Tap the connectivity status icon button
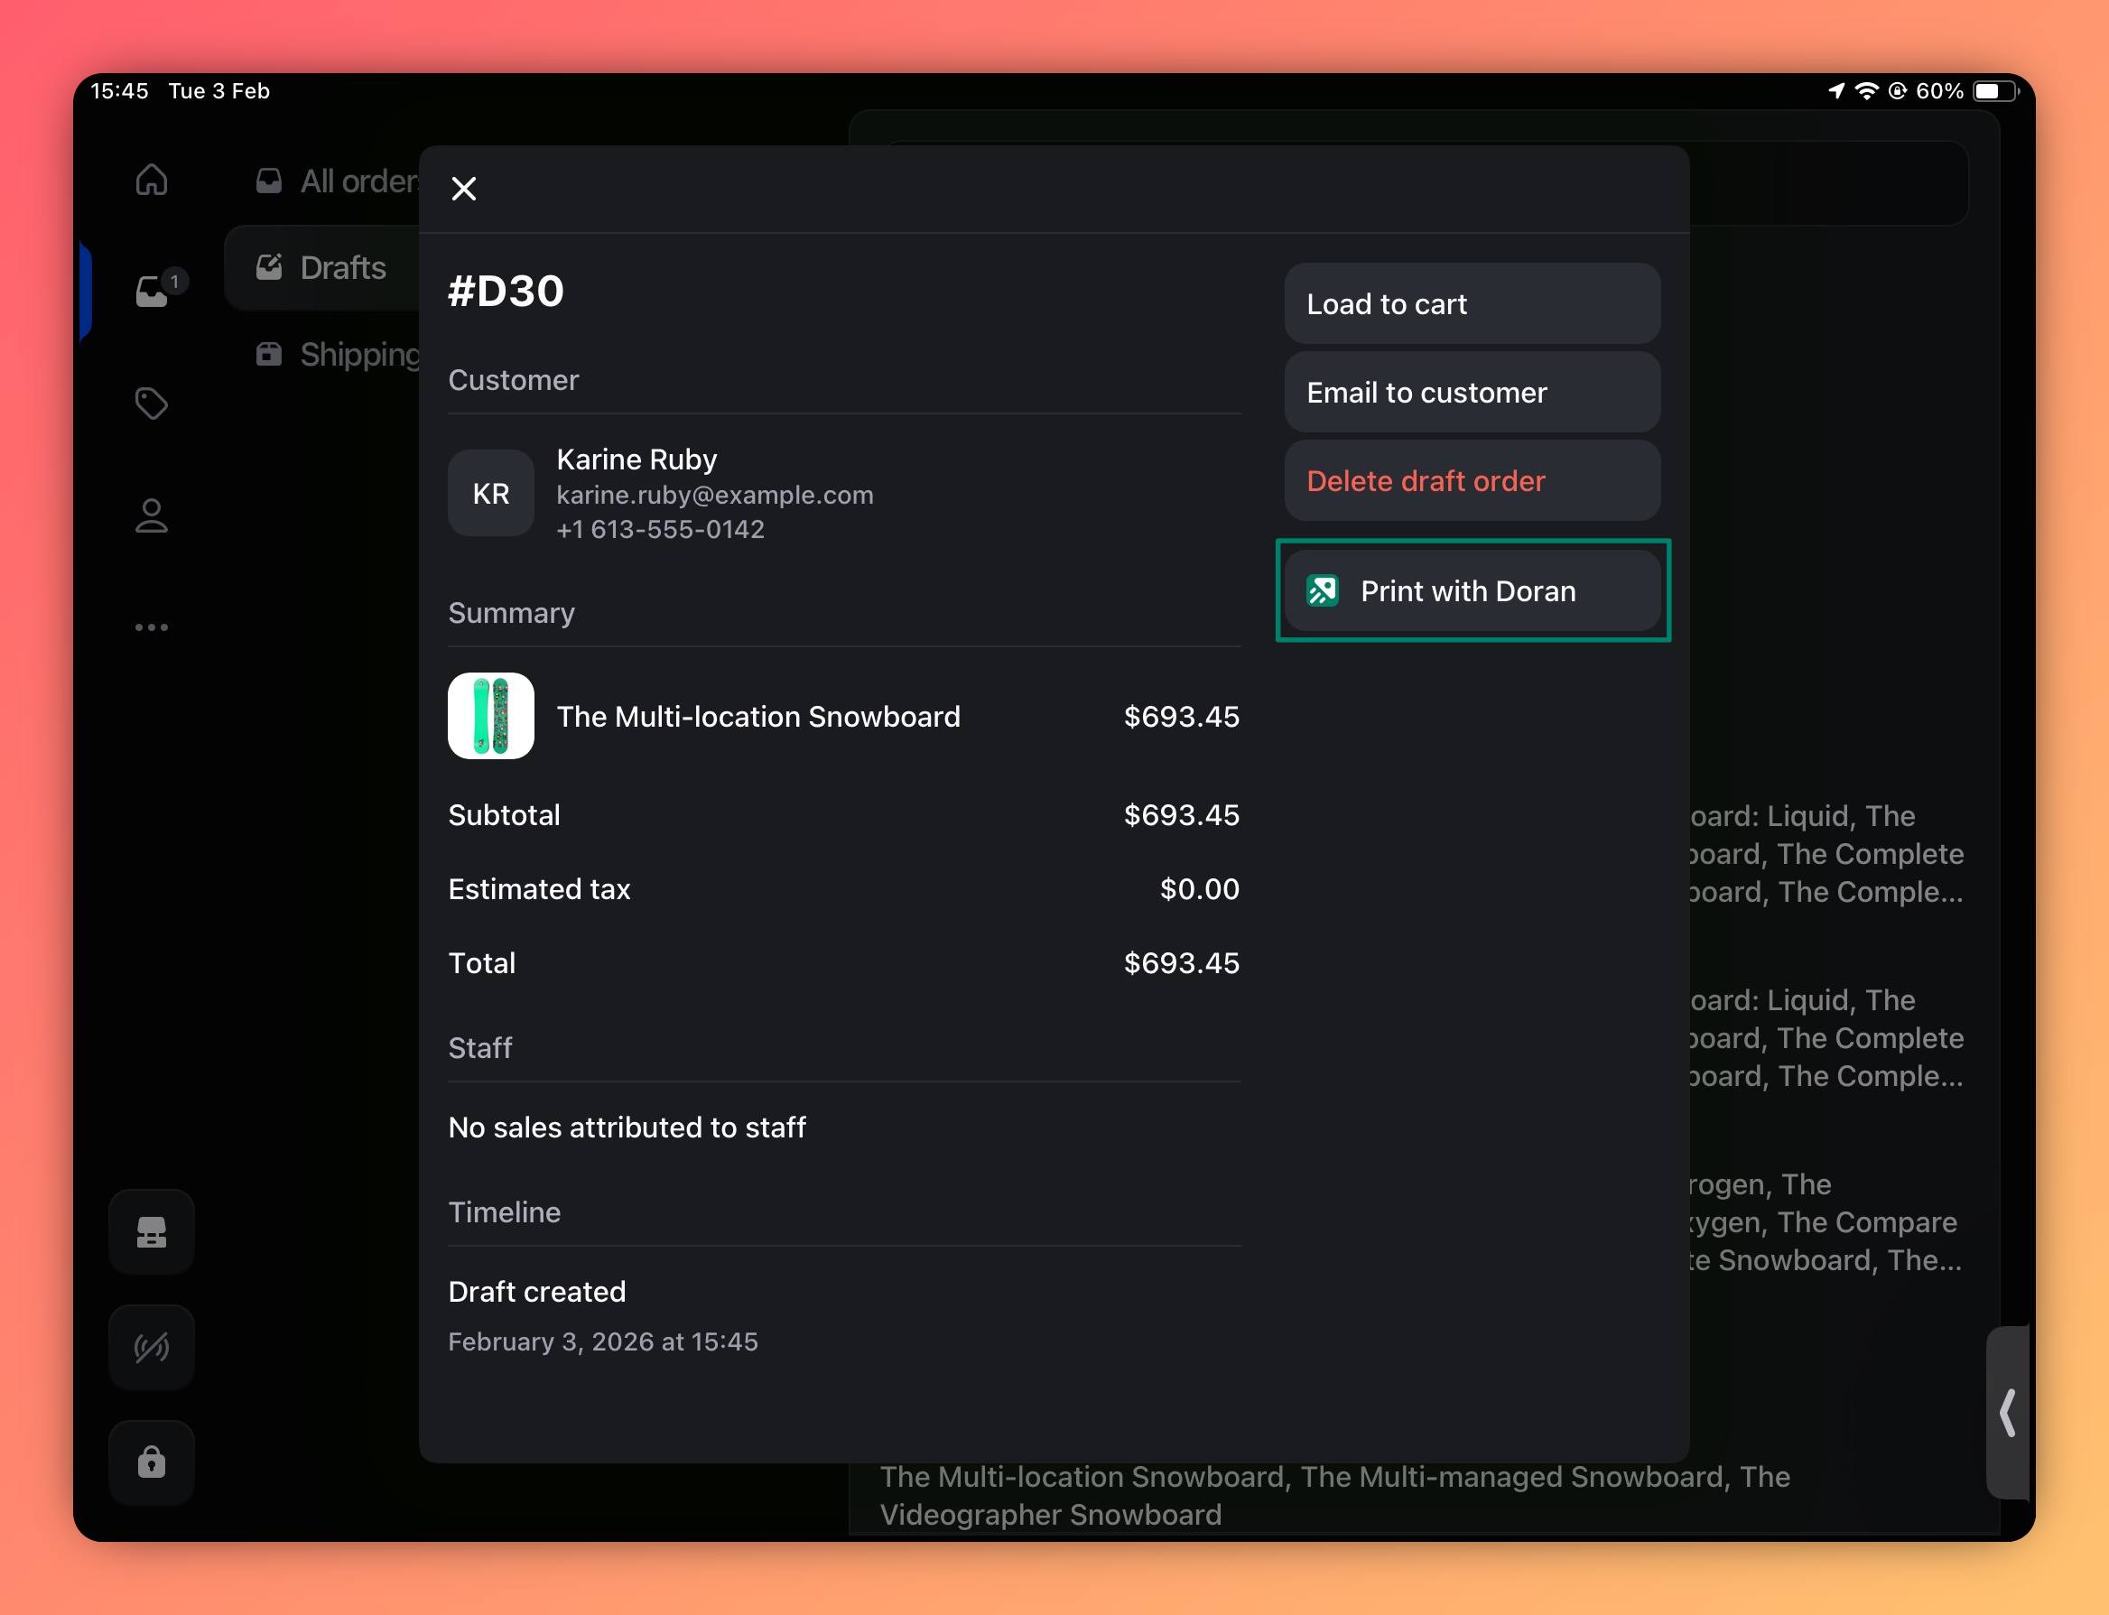This screenshot has width=2109, height=1615. [x=152, y=1347]
